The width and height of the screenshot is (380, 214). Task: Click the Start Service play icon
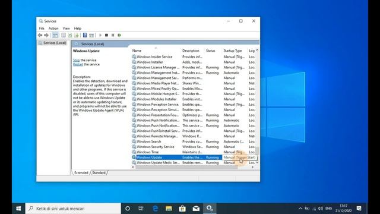pyautogui.click(x=100, y=35)
